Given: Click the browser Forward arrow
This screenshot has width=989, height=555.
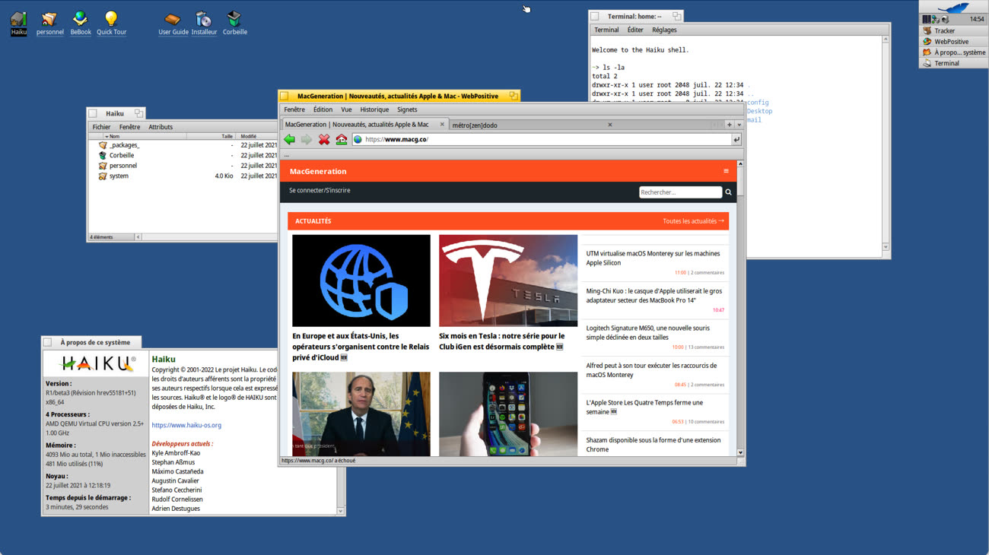Looking at the screenshot, I should [307, 139].
